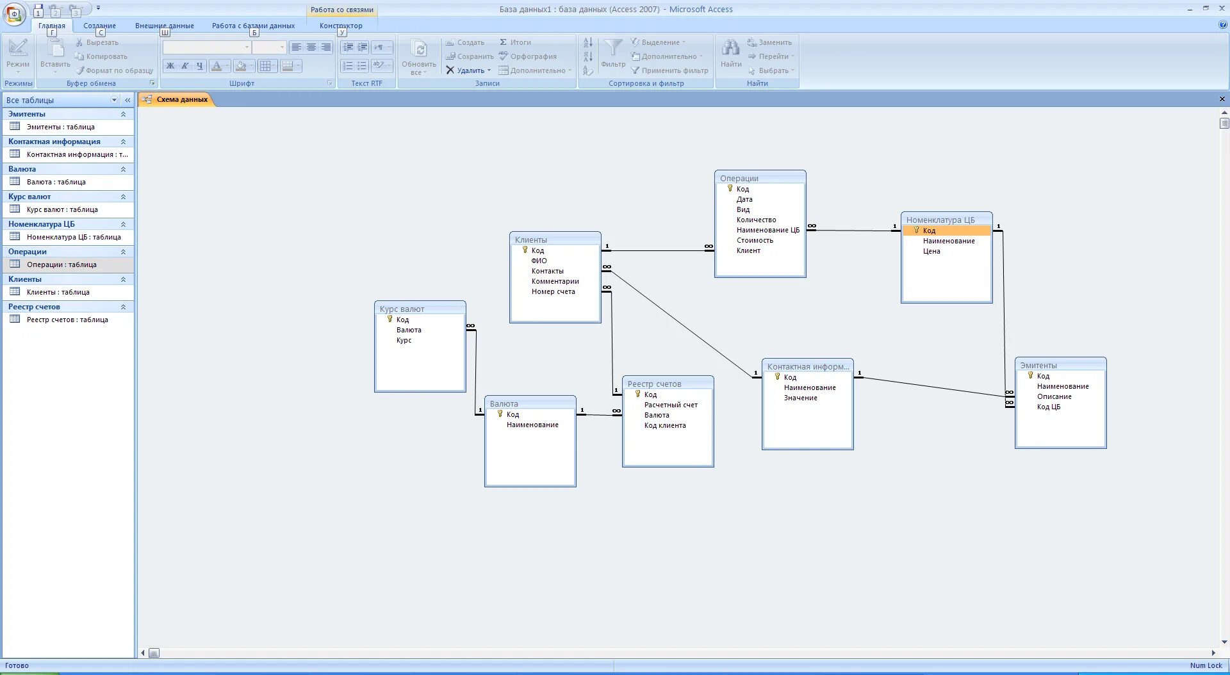Toggle bold Ж formatting
Viewport: 1230px width, 675px height.
[170, 66]
